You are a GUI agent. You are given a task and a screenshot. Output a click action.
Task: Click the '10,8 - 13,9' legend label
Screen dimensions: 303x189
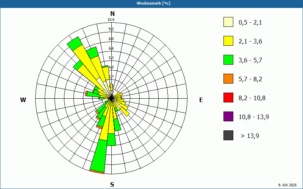(254, 117)
